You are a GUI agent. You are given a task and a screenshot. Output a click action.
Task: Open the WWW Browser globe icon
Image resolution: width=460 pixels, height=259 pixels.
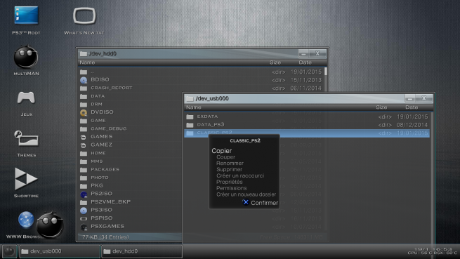pos(26,220)
